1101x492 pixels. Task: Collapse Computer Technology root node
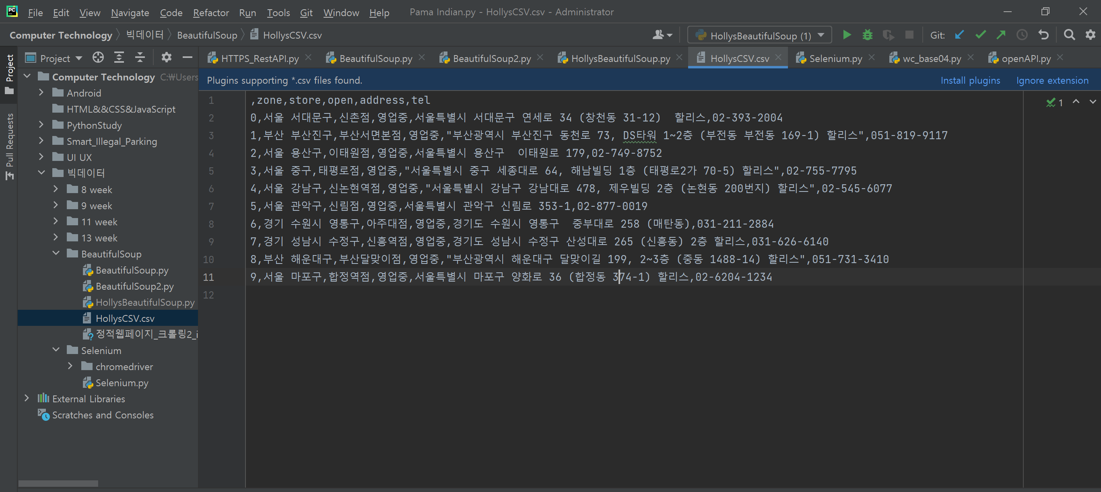[27, 76]
